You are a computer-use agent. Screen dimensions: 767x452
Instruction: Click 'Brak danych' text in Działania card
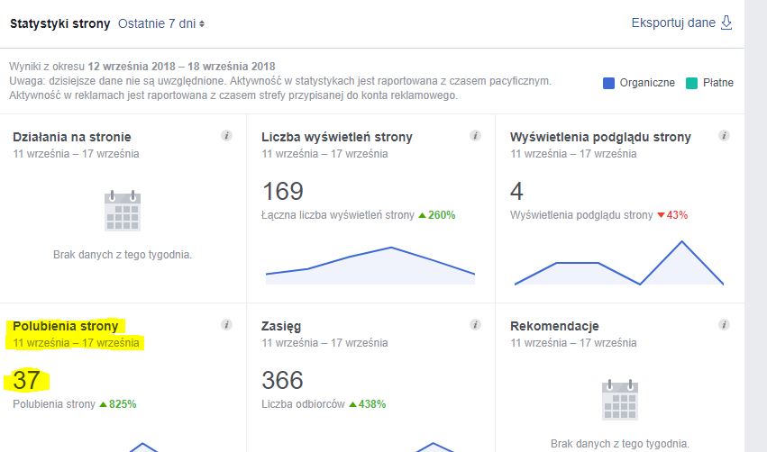(123, 255)
